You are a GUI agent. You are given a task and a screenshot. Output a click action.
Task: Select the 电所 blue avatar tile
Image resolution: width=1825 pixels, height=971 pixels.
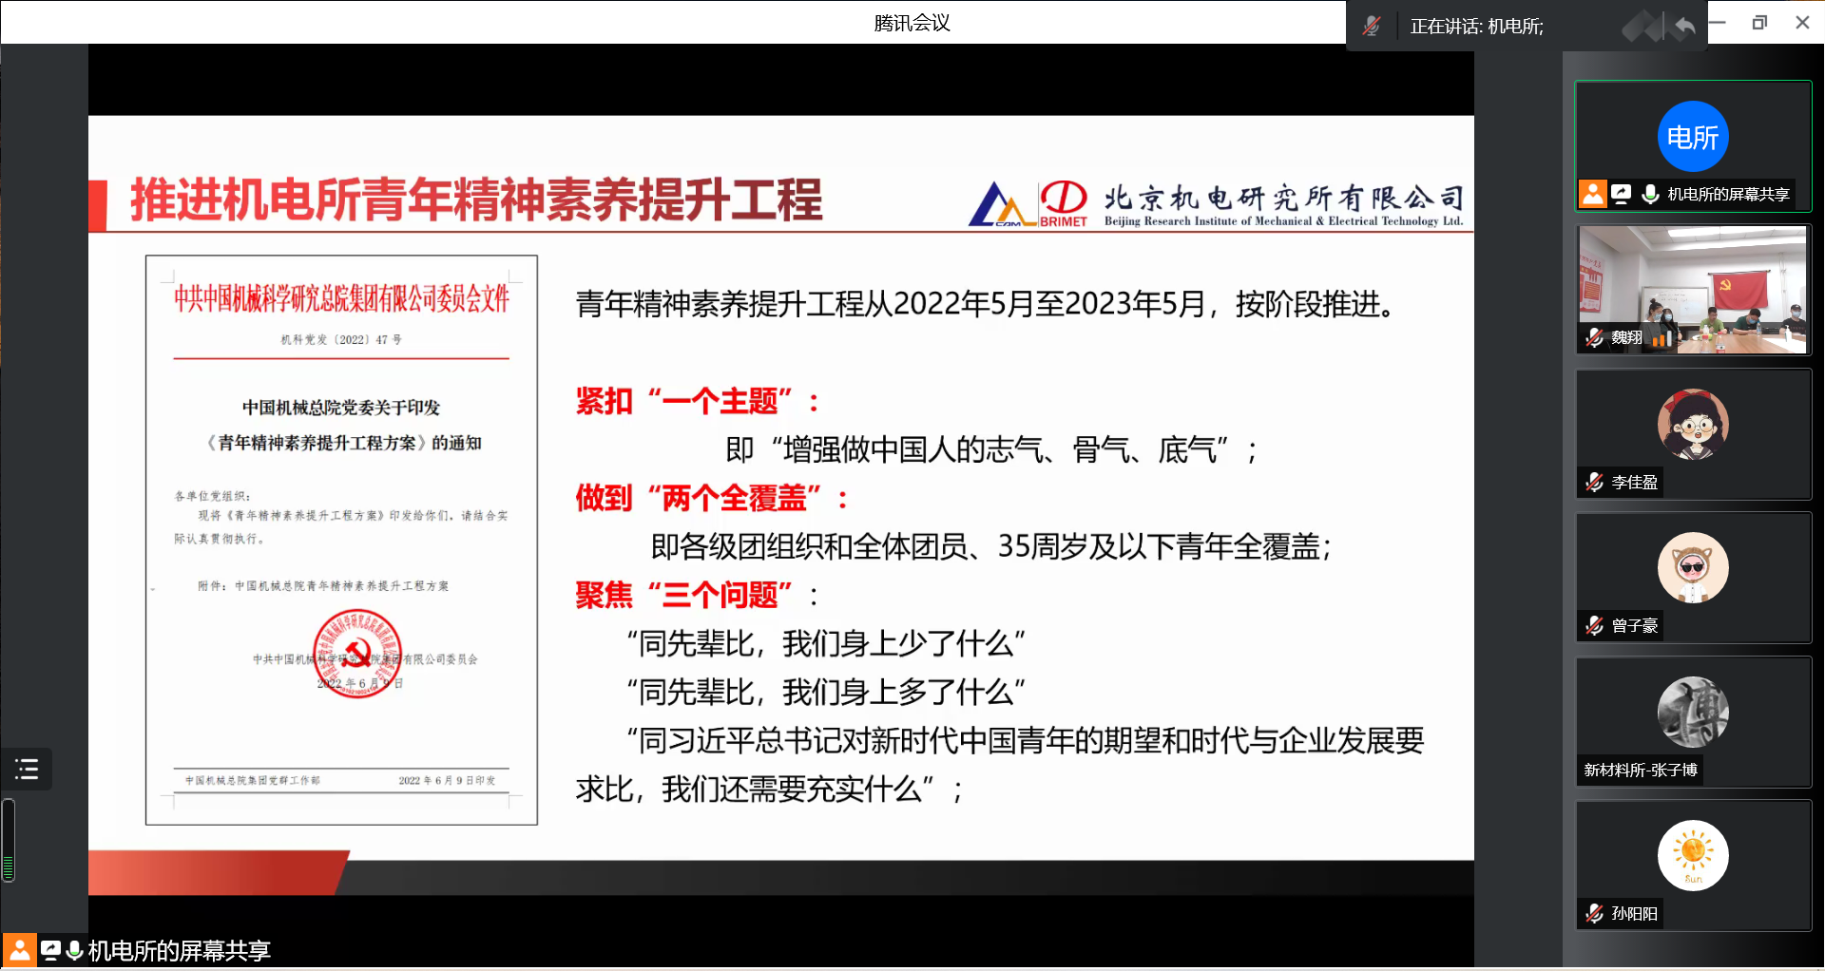point(1693,137)
